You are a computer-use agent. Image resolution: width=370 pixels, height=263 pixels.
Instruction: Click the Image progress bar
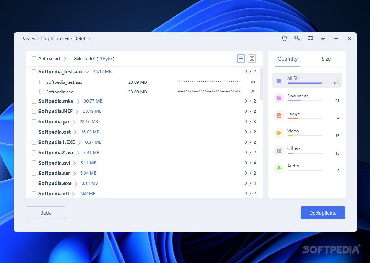(305, 118)
